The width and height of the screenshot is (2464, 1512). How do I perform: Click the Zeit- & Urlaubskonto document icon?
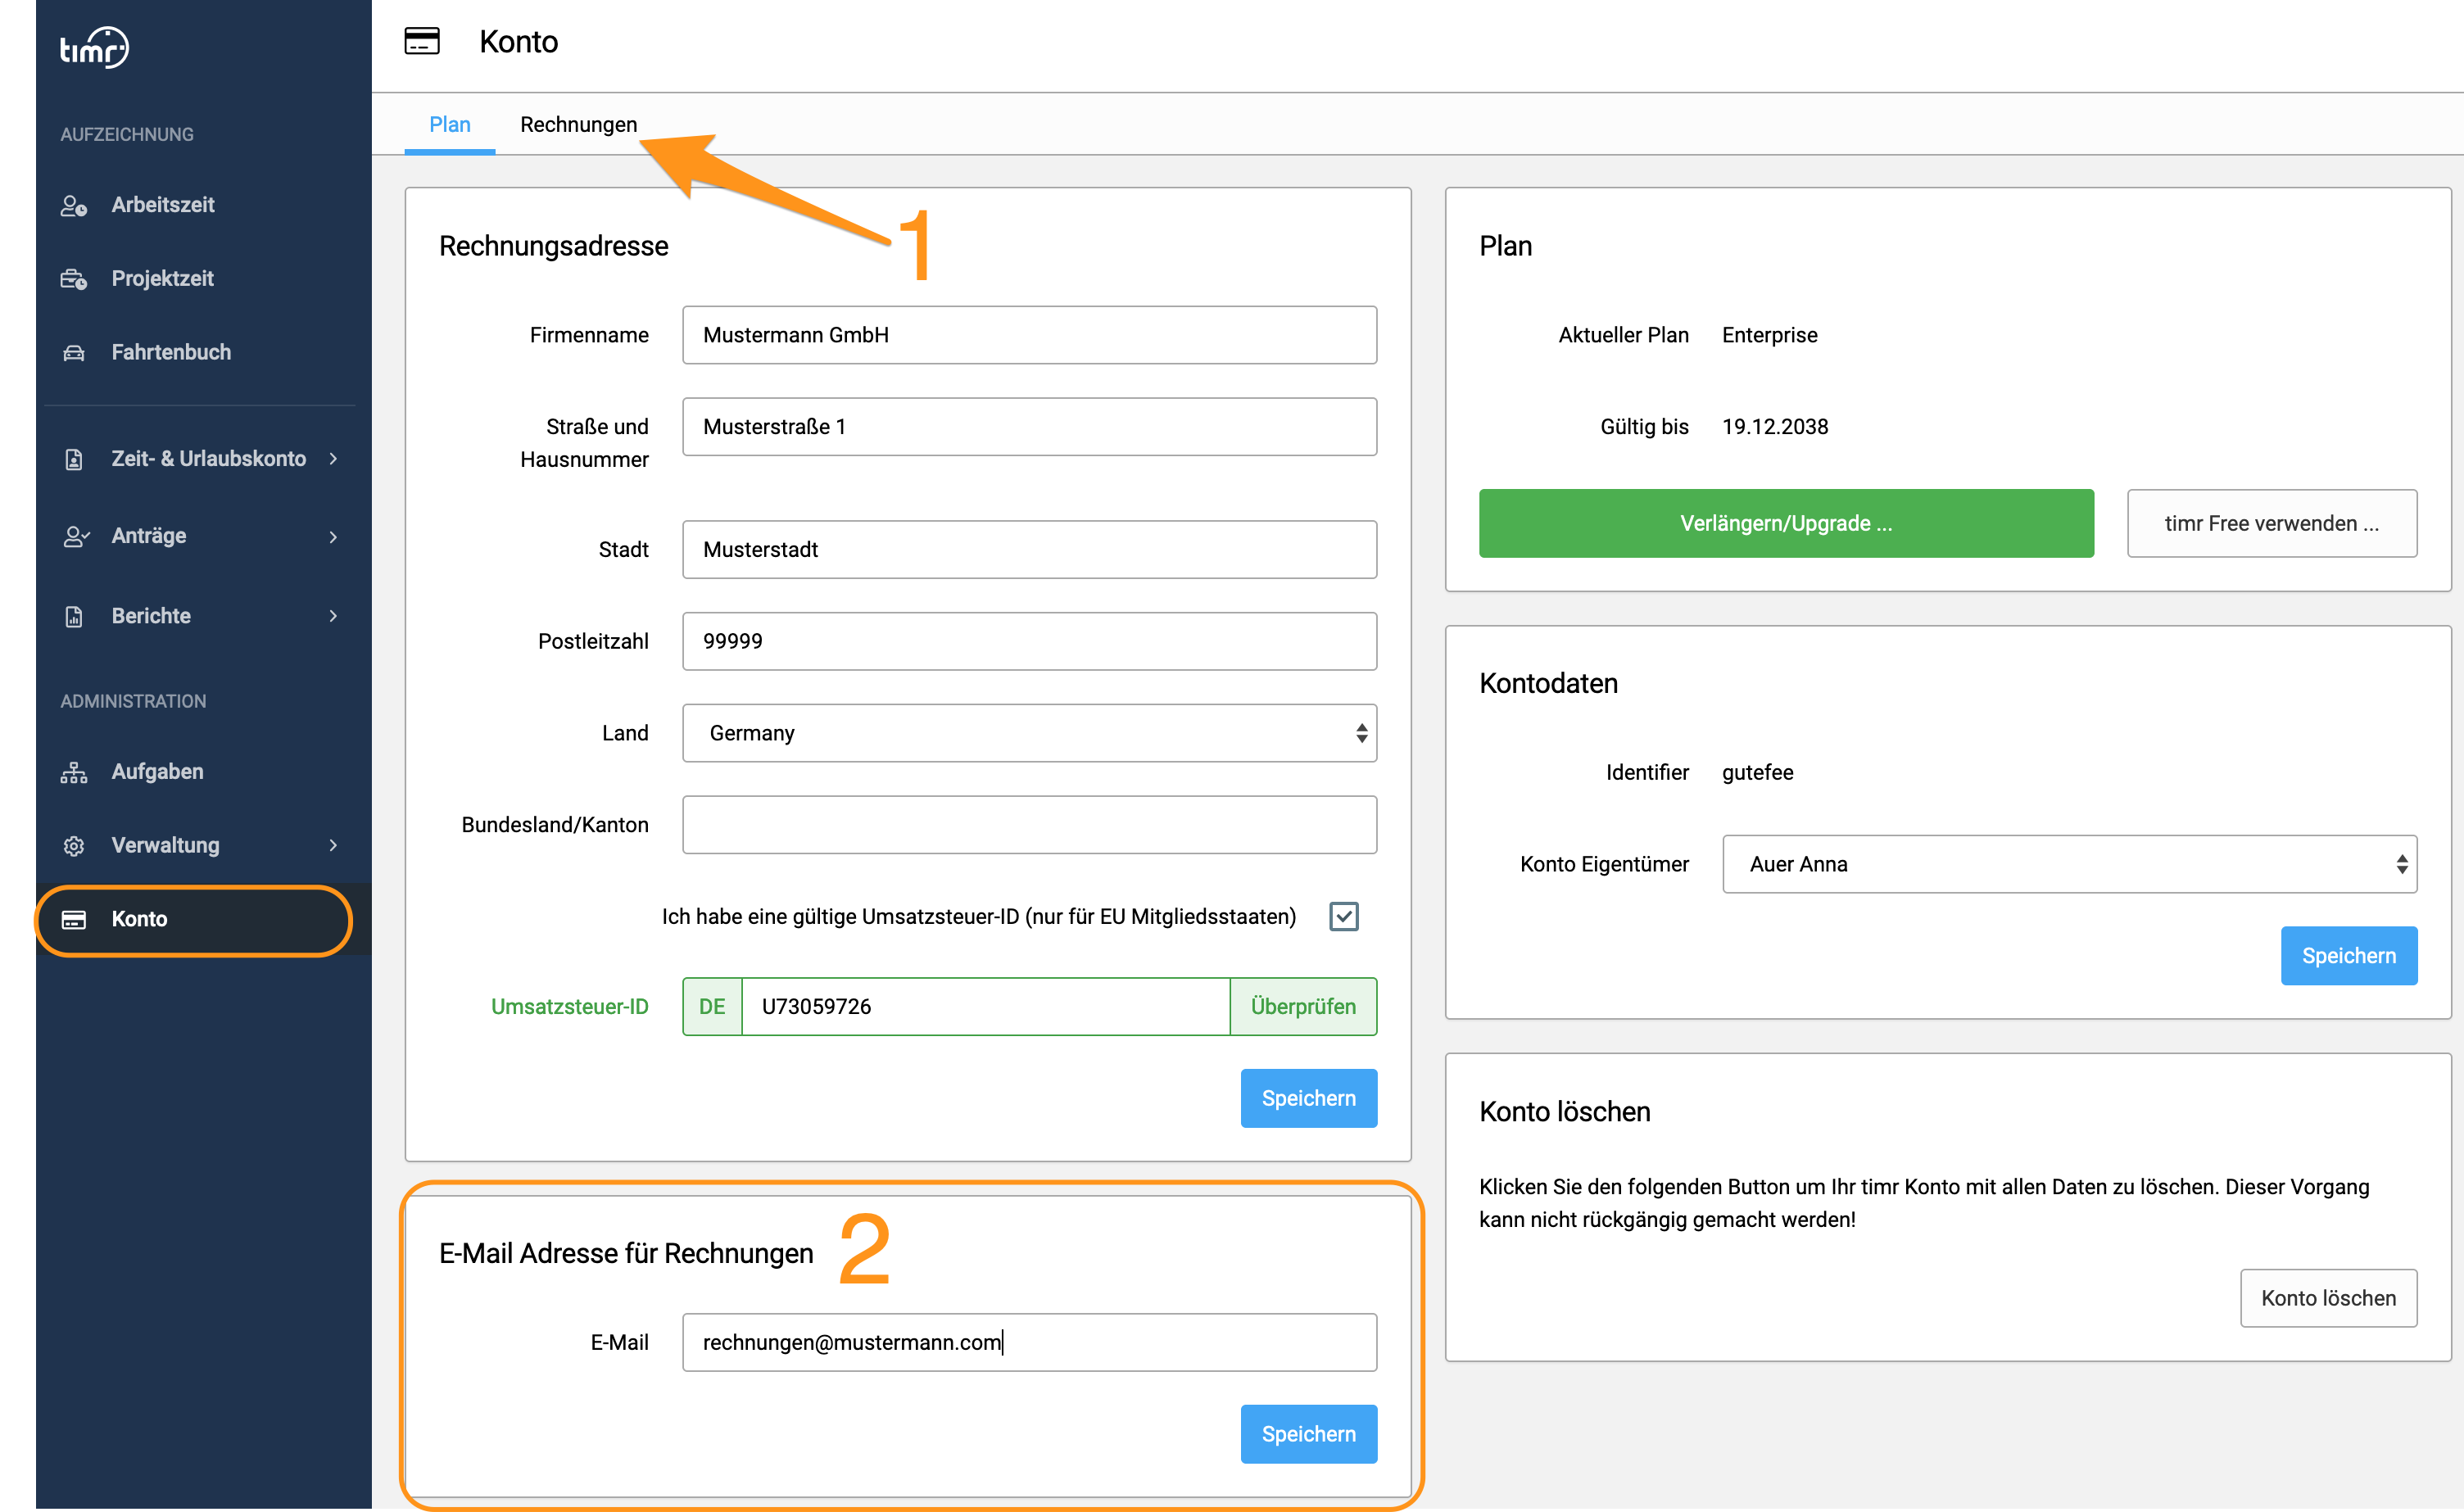(x=74, y=459)
